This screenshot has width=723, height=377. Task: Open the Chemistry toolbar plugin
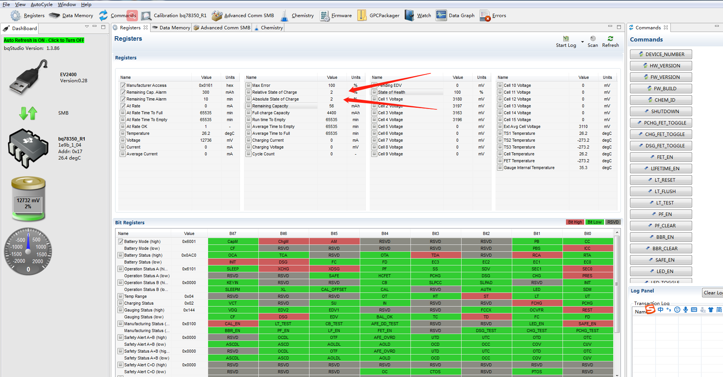click(297, 16)
